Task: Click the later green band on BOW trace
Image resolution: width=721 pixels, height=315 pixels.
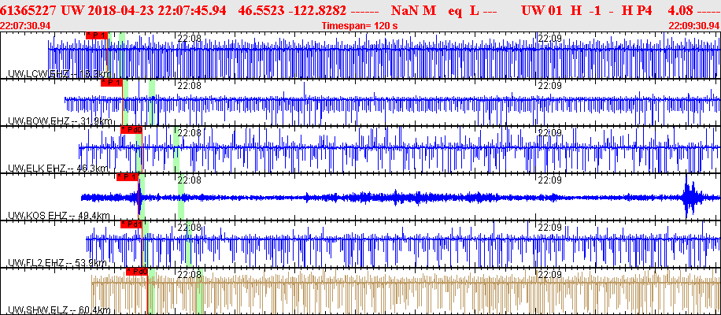Action: [152, 102]
